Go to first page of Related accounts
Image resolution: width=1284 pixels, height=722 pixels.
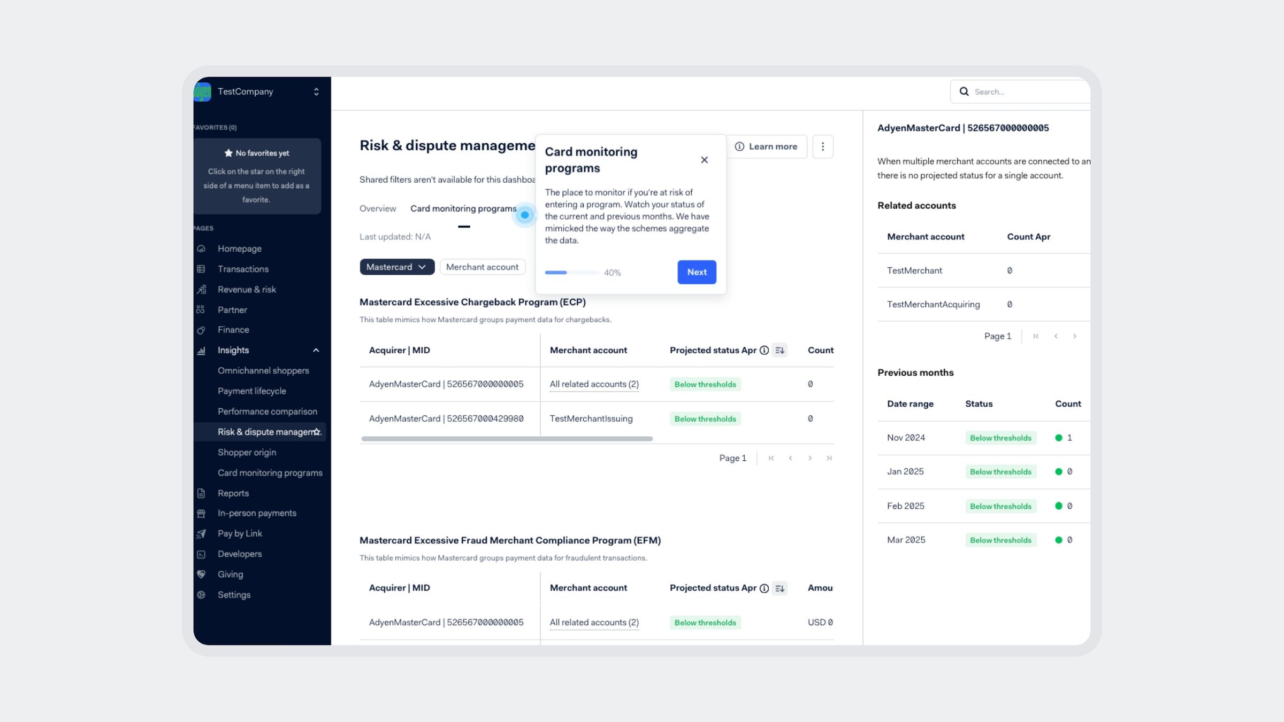[1036, 336]
